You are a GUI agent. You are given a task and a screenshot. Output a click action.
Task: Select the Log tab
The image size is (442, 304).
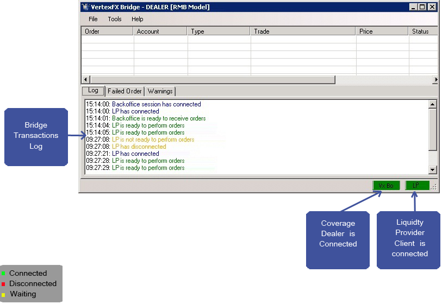[x=93, y=91]
